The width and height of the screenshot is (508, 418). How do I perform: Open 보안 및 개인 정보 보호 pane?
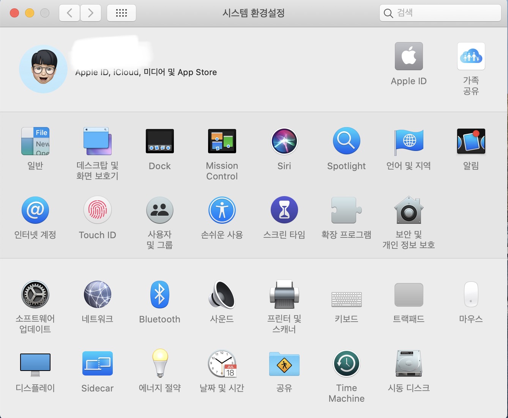point(409,210)
